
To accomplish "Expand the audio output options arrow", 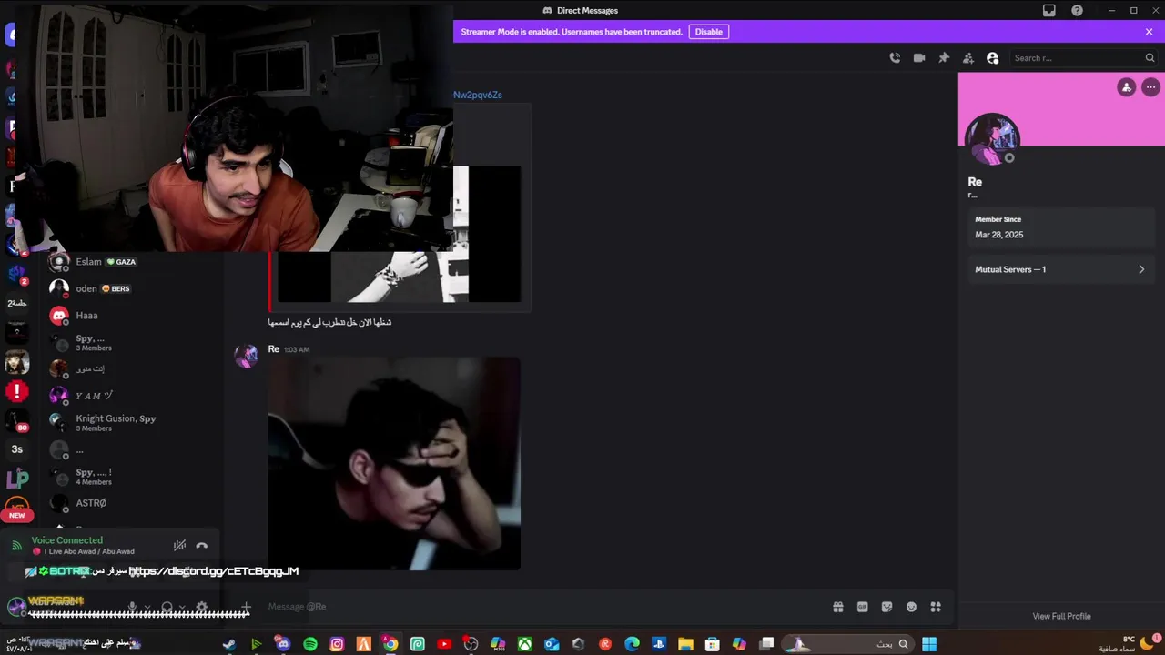I will 182,607.
